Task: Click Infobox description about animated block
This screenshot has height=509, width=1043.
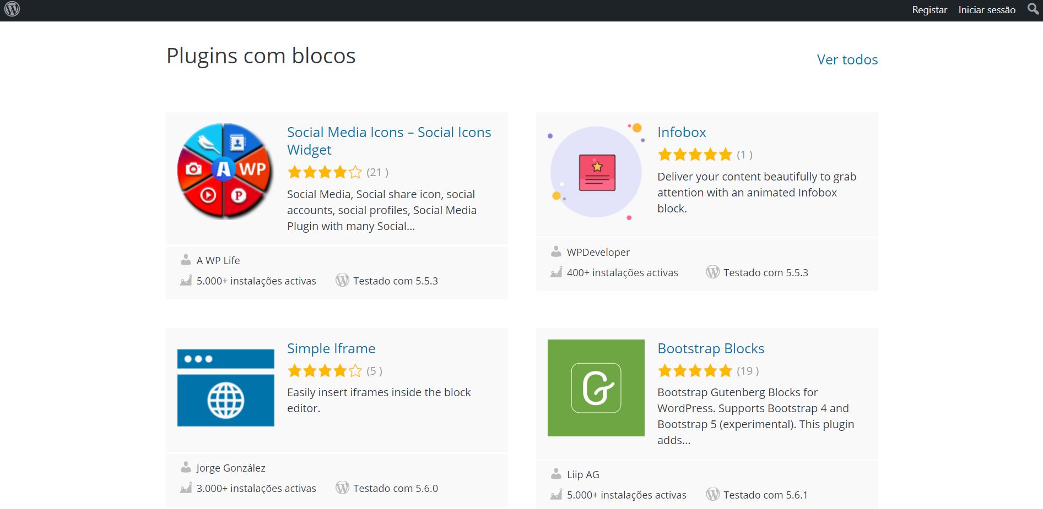Action: (x=757, y=193)
